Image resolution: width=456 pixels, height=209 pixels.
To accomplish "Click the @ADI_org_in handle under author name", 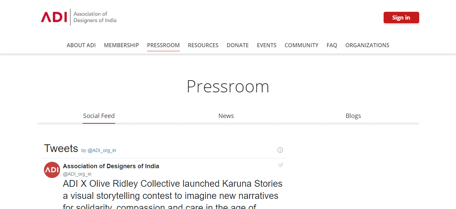I will pos(77,174).
